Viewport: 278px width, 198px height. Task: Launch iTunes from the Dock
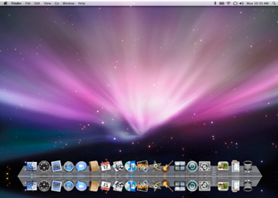tap(130, 166)
